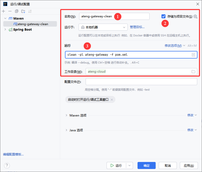Screen dimensions: 202x172
Task: Open the dropdown arrow beside 运行 button
Action: point(129,165)
